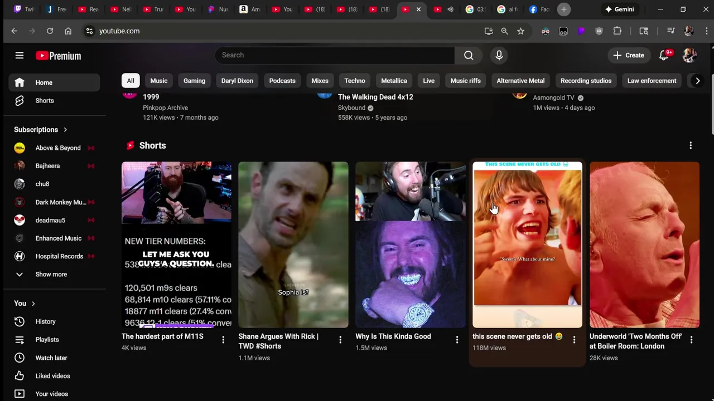This screenshot has height=401, width=714.
Task: Click the YouTube Premium logo
Action: 59,56
